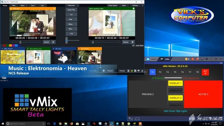Select the orange color category swatch
Image resolution: width=224 pixels, height=126 pixels.
pos(10,45)
